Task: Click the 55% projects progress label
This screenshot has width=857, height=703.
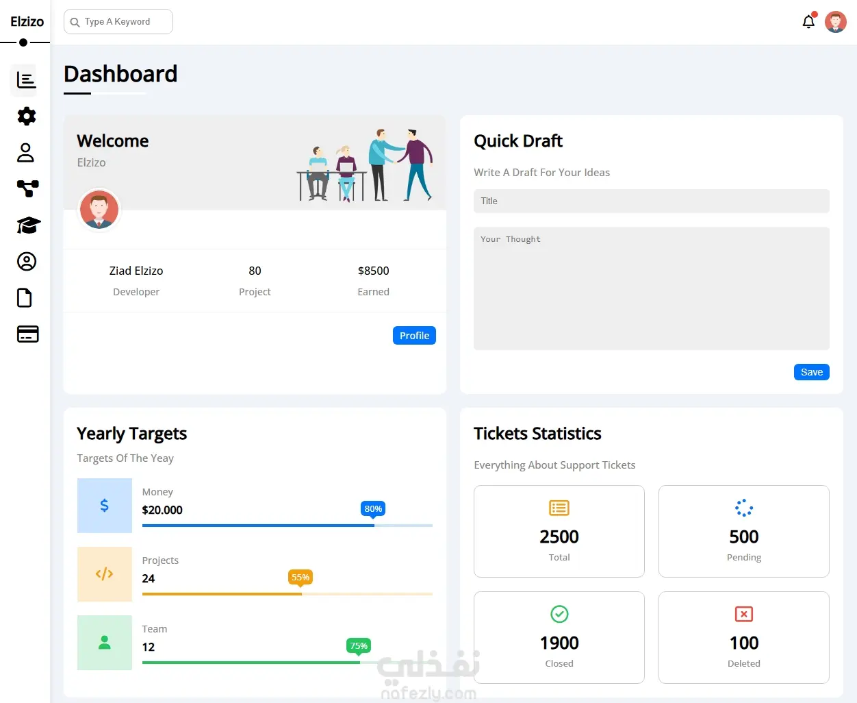Action: tap(300, 577)
